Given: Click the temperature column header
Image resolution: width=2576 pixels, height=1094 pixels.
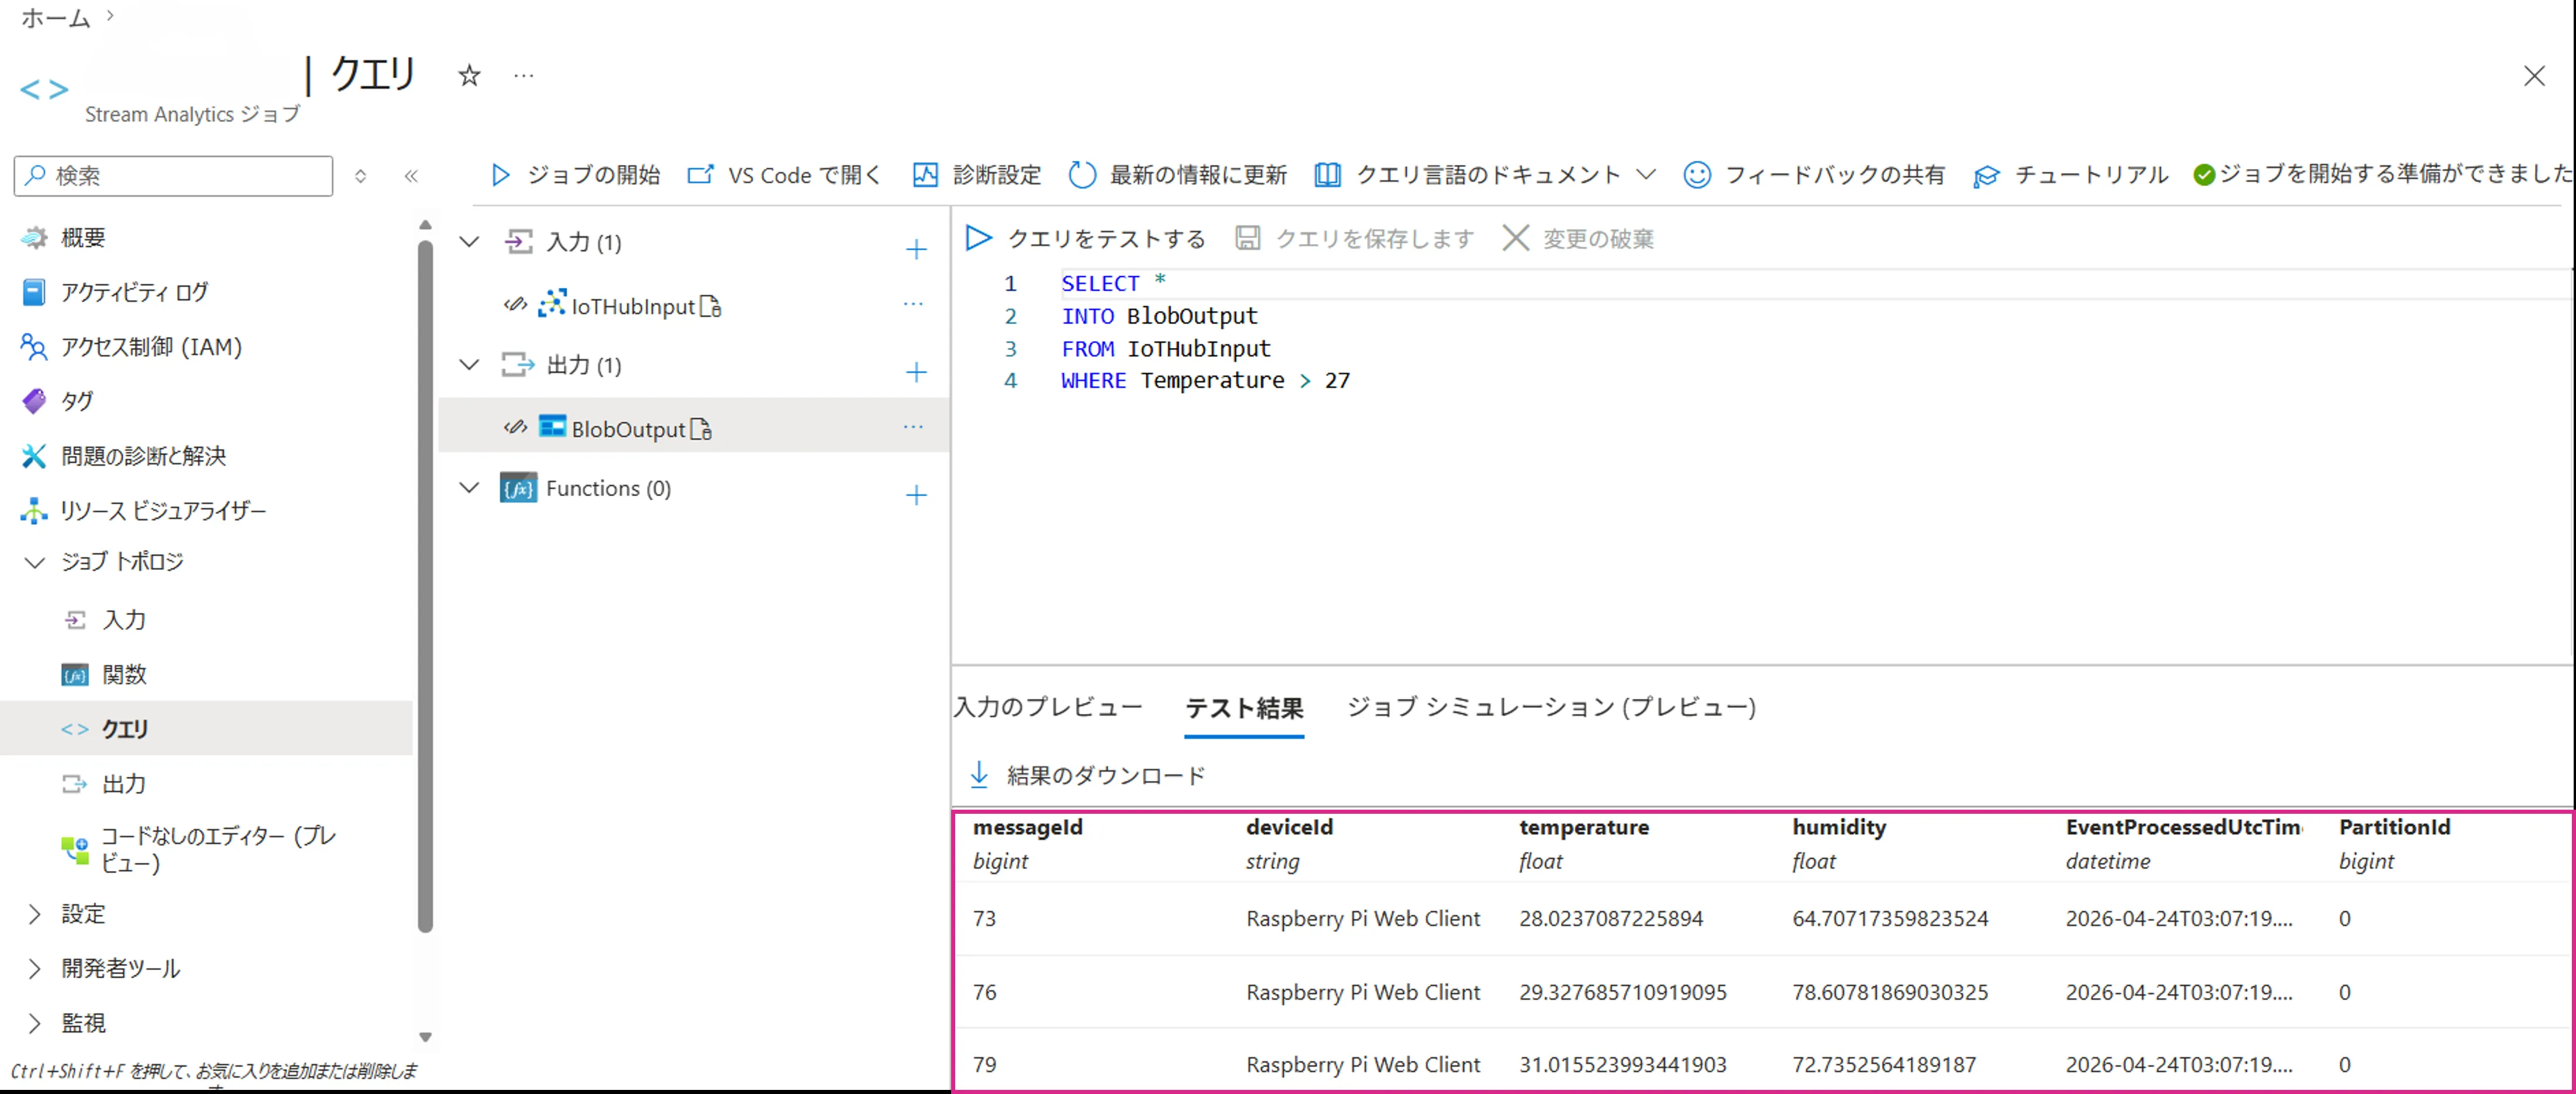Looking at the screenshot, I should (1584, 827).
